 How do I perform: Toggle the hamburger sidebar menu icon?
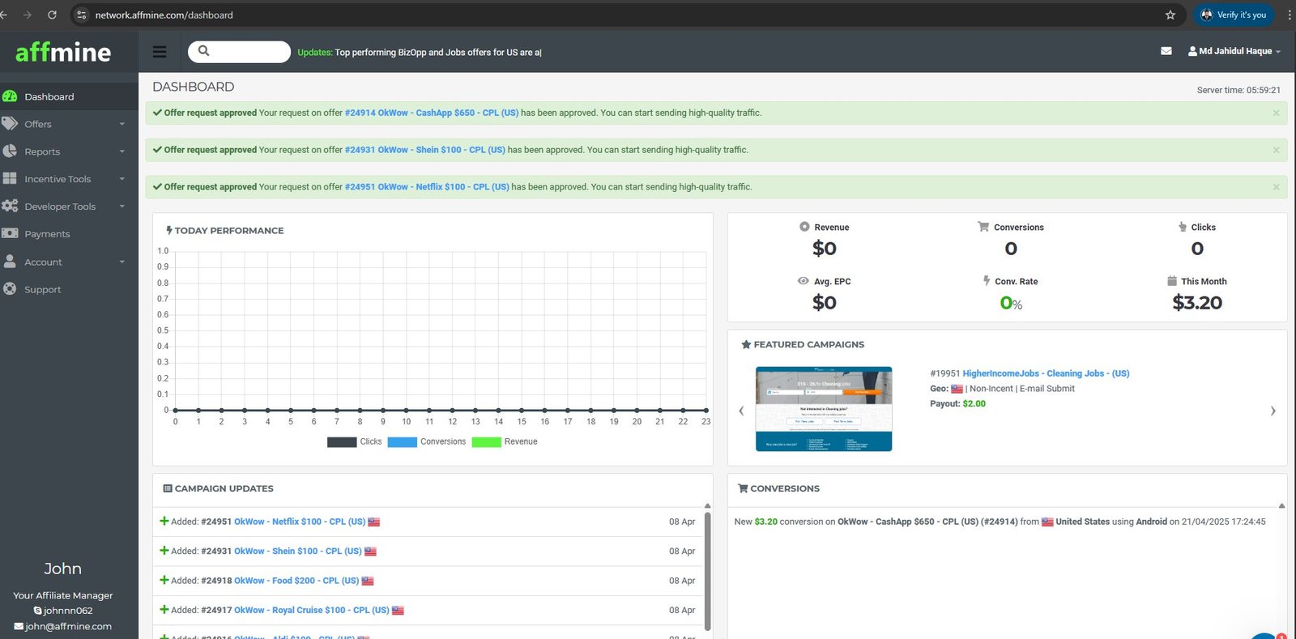[x=160, y=52]
